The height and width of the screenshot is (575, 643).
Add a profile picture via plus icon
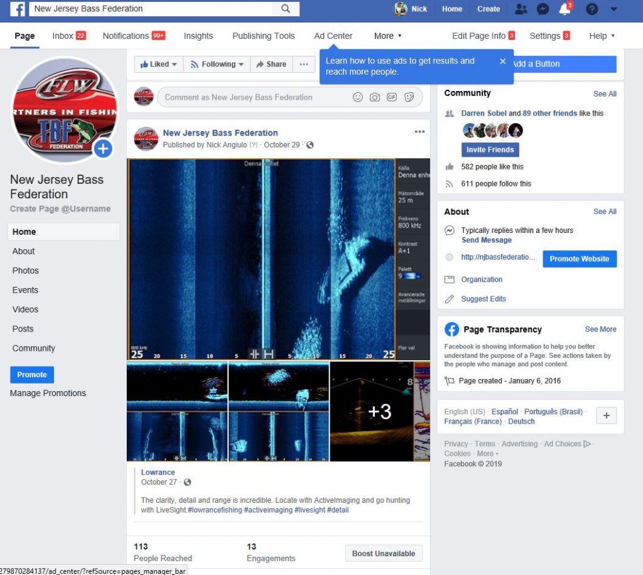[x=103, y=148]
